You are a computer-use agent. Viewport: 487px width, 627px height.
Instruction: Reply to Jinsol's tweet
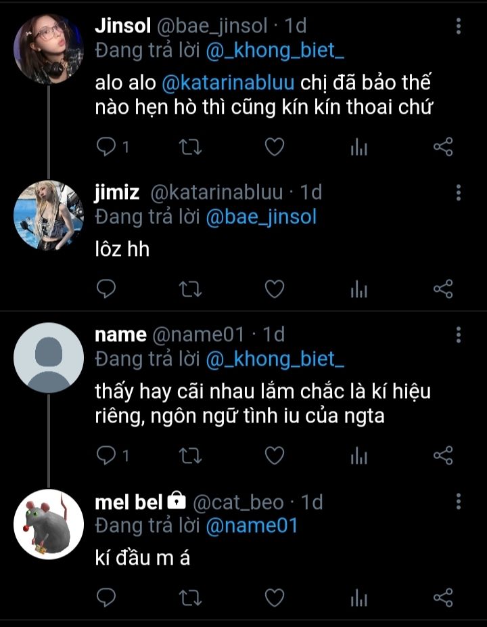(x=108, y=148)
